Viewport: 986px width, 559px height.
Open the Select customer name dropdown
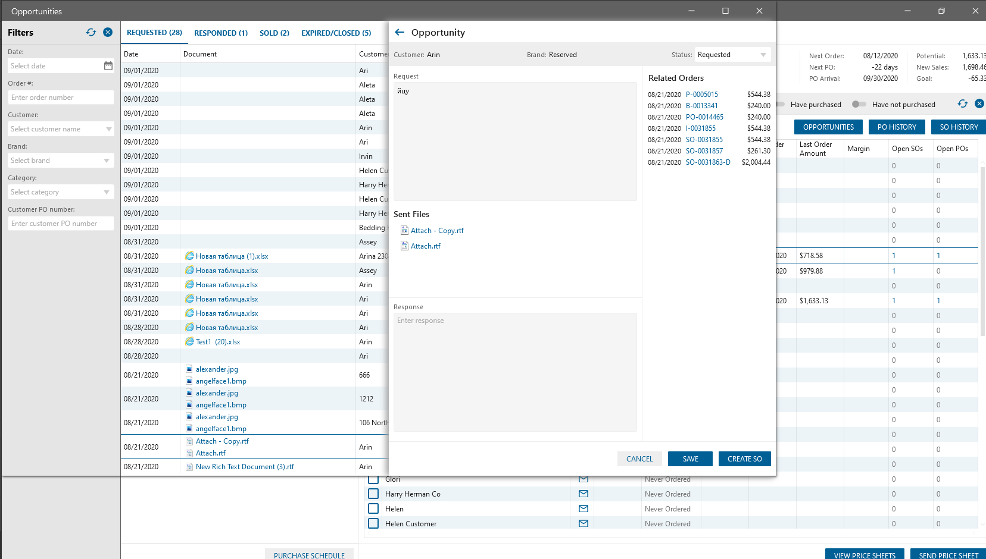(108, 129)
